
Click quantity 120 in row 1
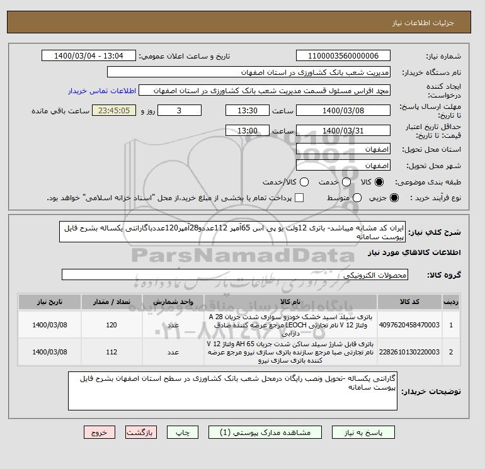(111, 325)
